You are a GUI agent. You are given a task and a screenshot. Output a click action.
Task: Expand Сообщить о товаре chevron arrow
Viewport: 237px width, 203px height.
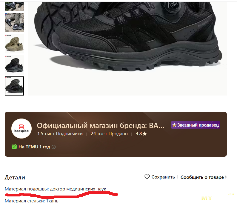[226, 177]
